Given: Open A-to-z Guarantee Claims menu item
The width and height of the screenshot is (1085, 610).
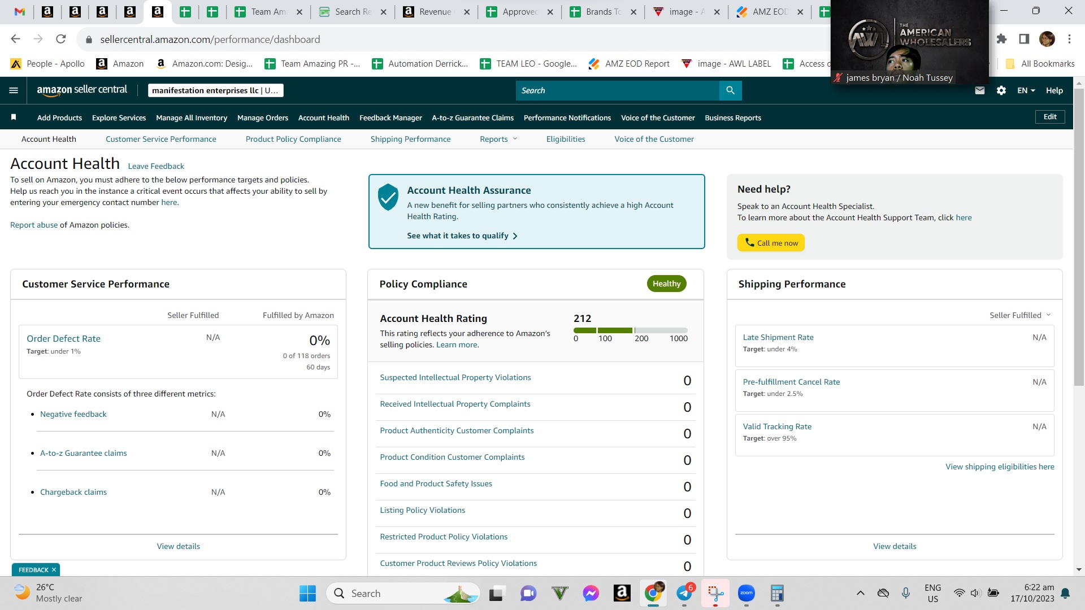Looking at the screenshot, I should pyautogui.click(x=473, y=117).
